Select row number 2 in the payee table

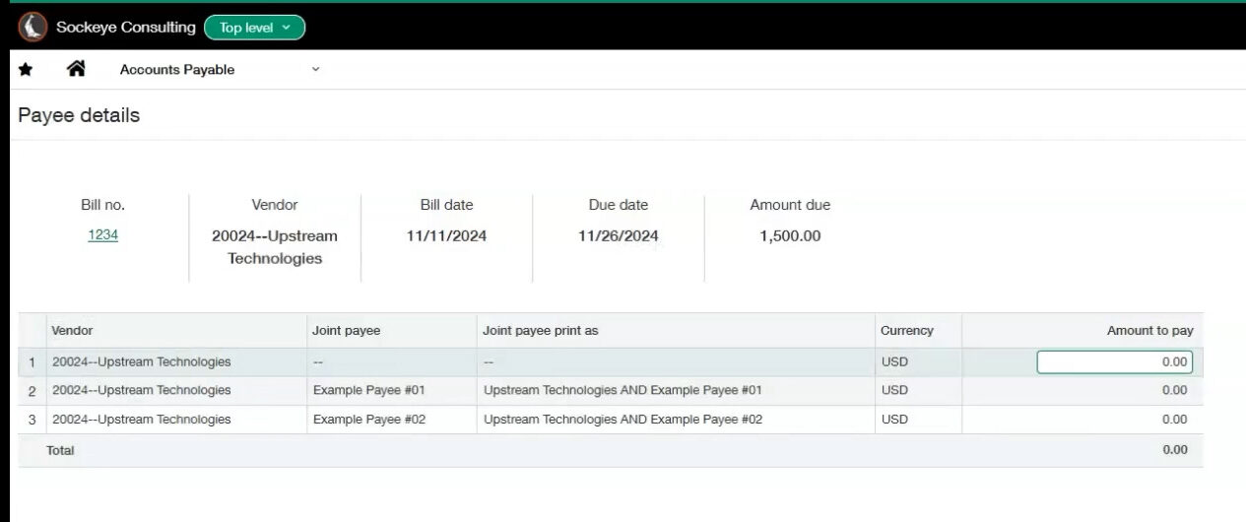pos(32,391)
